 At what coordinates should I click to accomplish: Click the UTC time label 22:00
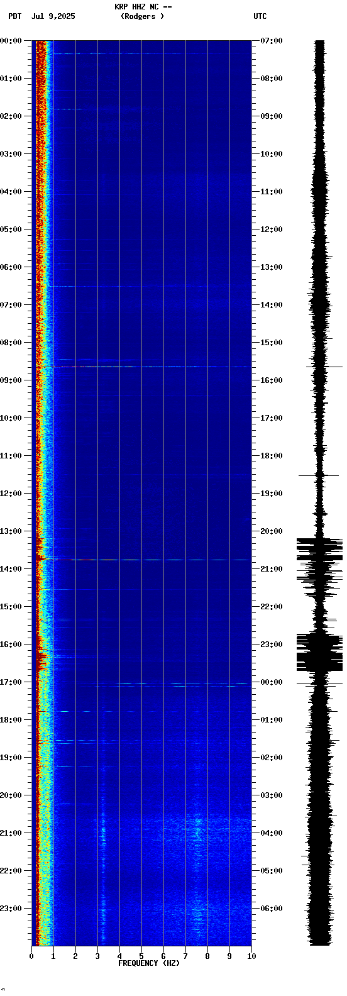[x=272, y=607]
